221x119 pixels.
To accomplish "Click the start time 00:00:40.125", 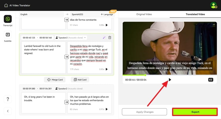I will tap(29, 38).
